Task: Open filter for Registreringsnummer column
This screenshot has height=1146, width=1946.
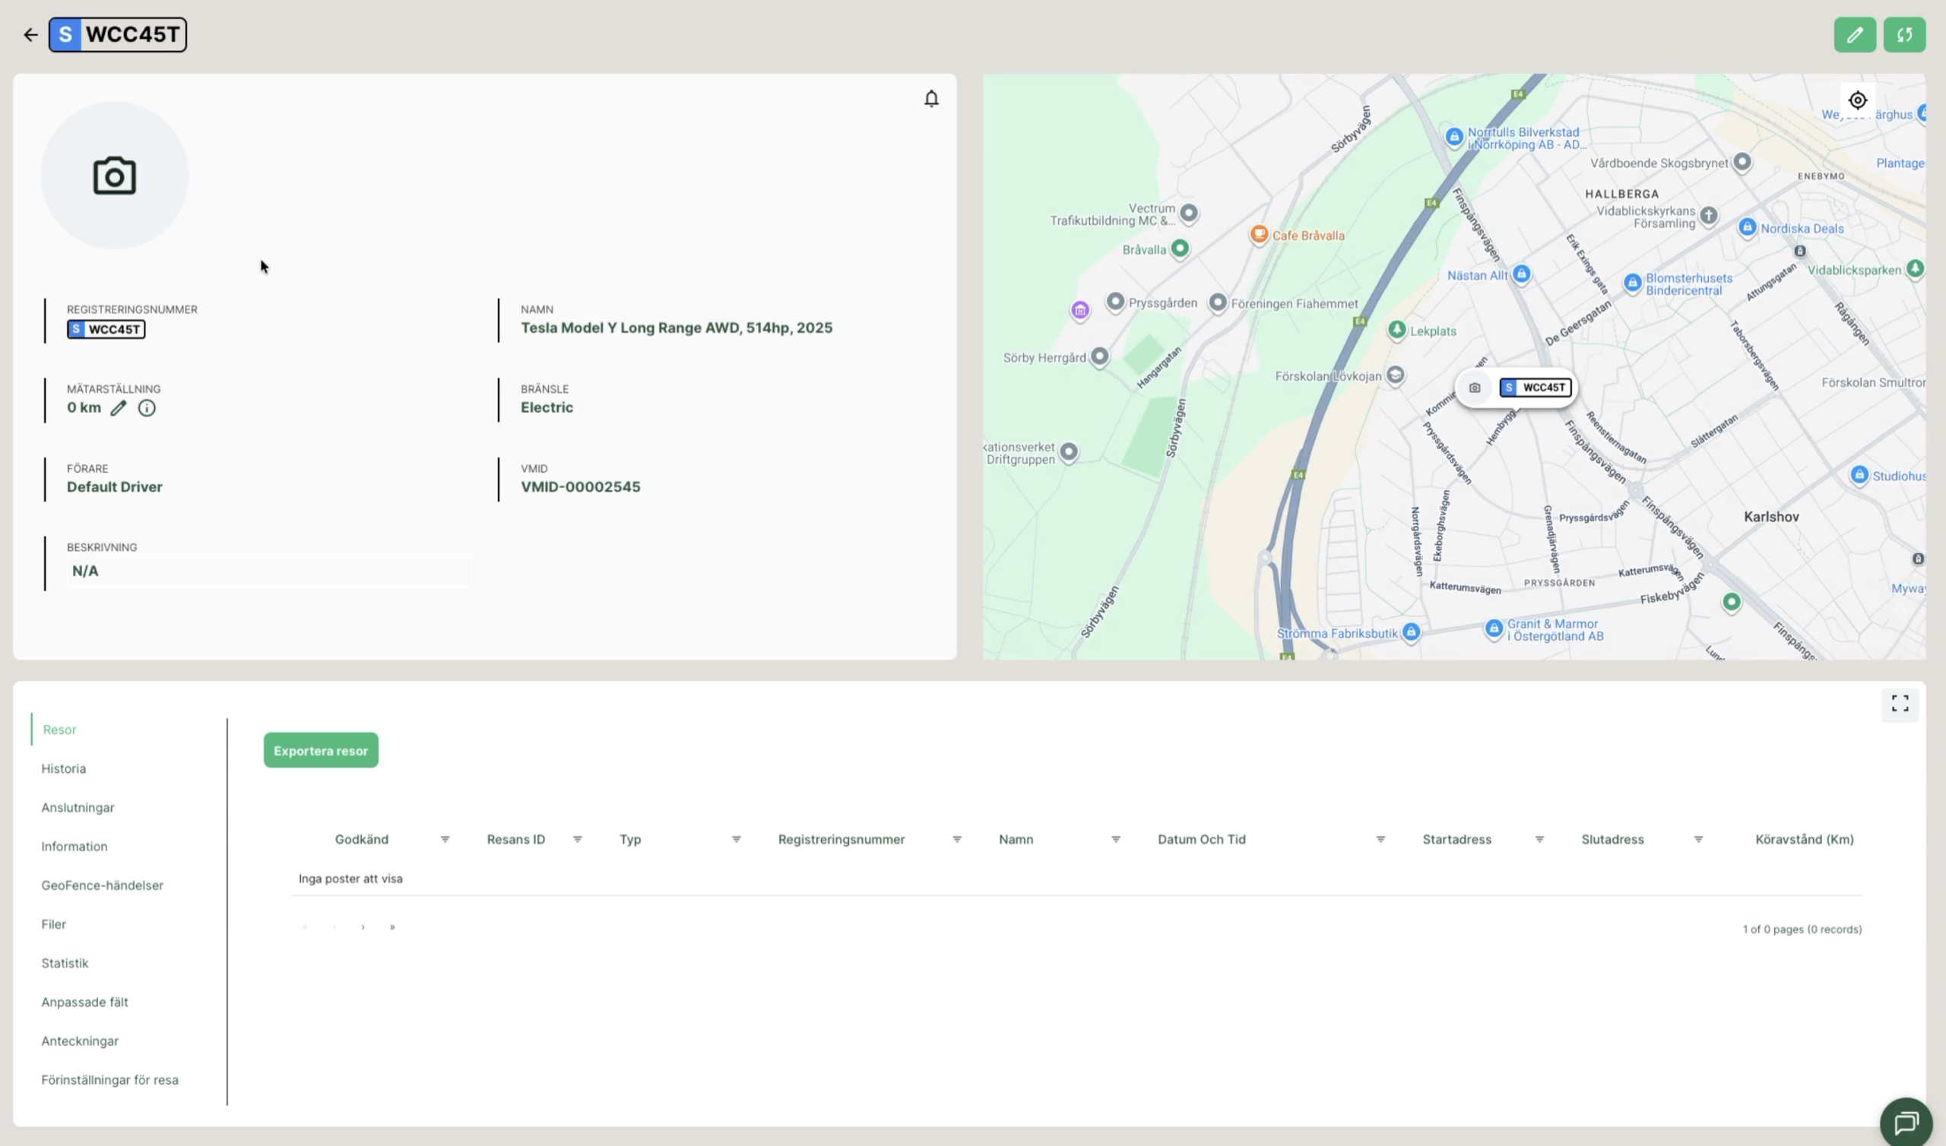Action: click(957, 840)
